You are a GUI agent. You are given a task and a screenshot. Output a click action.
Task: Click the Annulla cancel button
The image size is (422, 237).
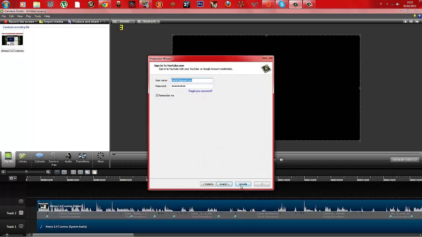[243, 184]
